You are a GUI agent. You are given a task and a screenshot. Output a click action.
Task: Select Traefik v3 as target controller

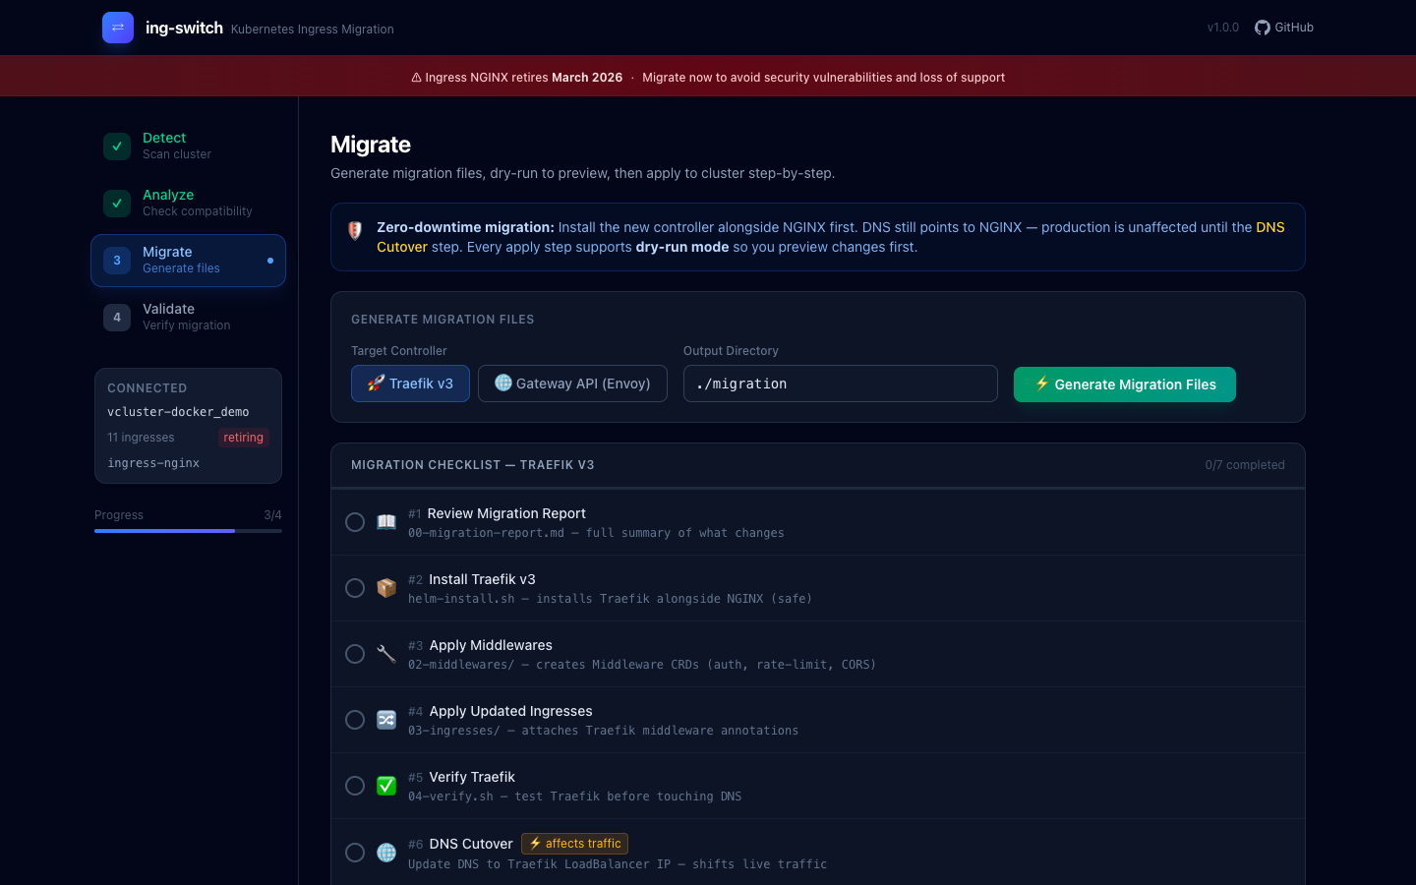[x=410, y=383]
